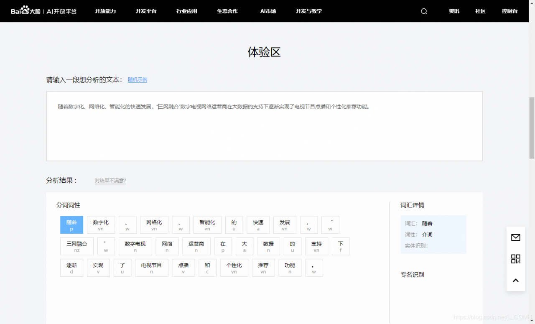Click the 随机示例 link

[138, 80]
